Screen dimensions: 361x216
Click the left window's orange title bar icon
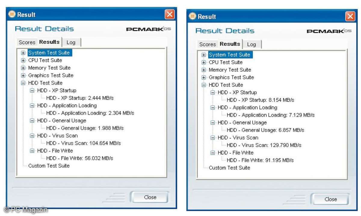point(12,14)
